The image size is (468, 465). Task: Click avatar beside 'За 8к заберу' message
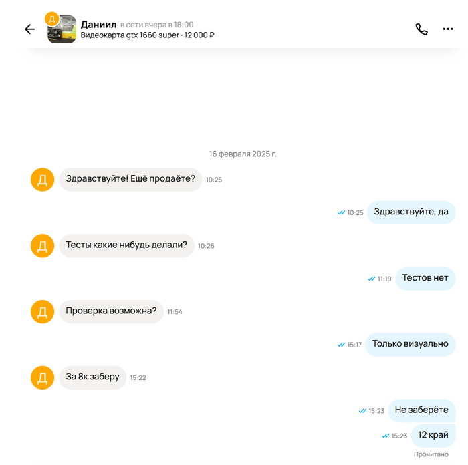click(x=42, y=377)
